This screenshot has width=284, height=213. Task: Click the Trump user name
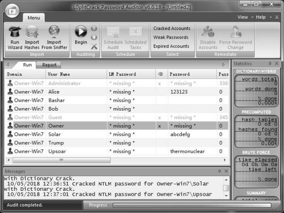(56, 143)
